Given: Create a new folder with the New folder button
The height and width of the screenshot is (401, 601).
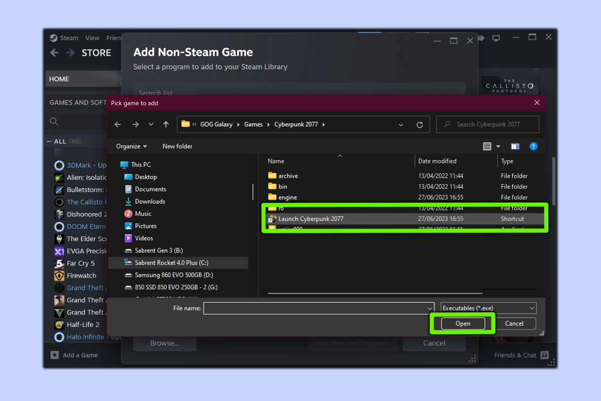Looking at the screenshot, I should click(x=177, y=146).
